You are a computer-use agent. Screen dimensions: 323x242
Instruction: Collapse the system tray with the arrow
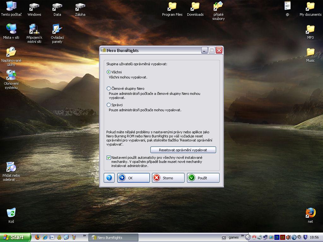248,237
